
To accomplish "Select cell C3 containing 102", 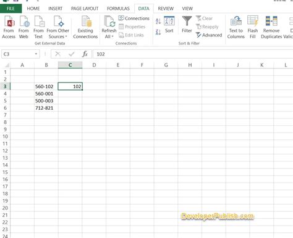I will tap(70, 86).
